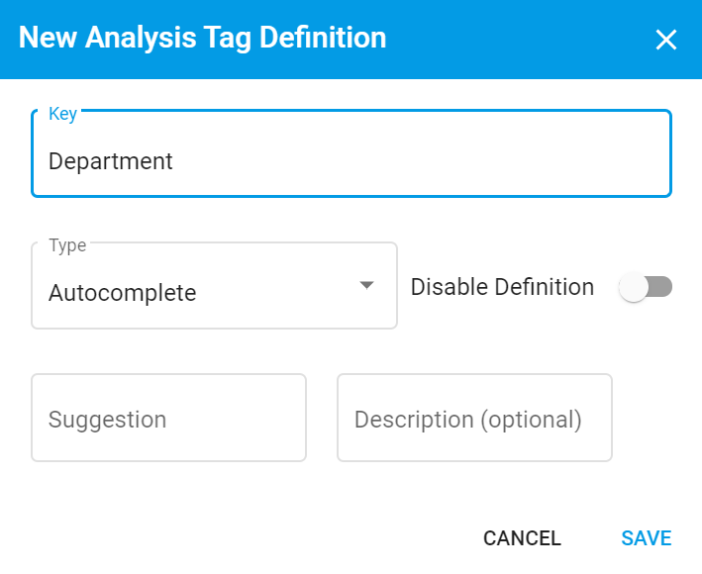The height and width of the screenshot is (574, 702).
Task: Click the Disable Definition label
Action: (x=502, y=287)
